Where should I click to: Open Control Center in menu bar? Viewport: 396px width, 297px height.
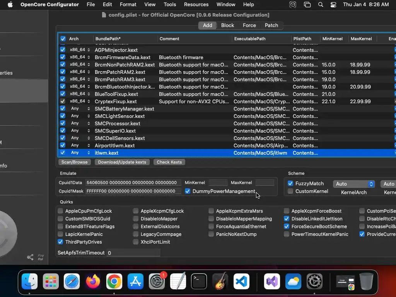tap(333, 5)
